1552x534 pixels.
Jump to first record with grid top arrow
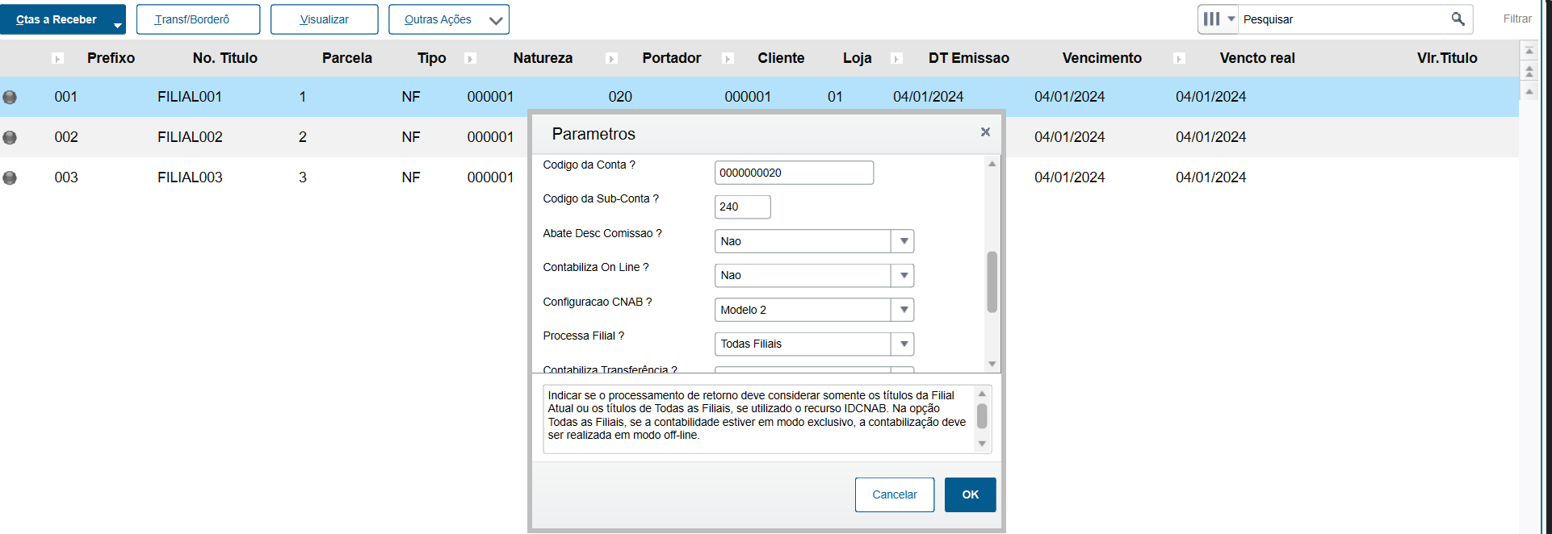[x=1529, y=51]
